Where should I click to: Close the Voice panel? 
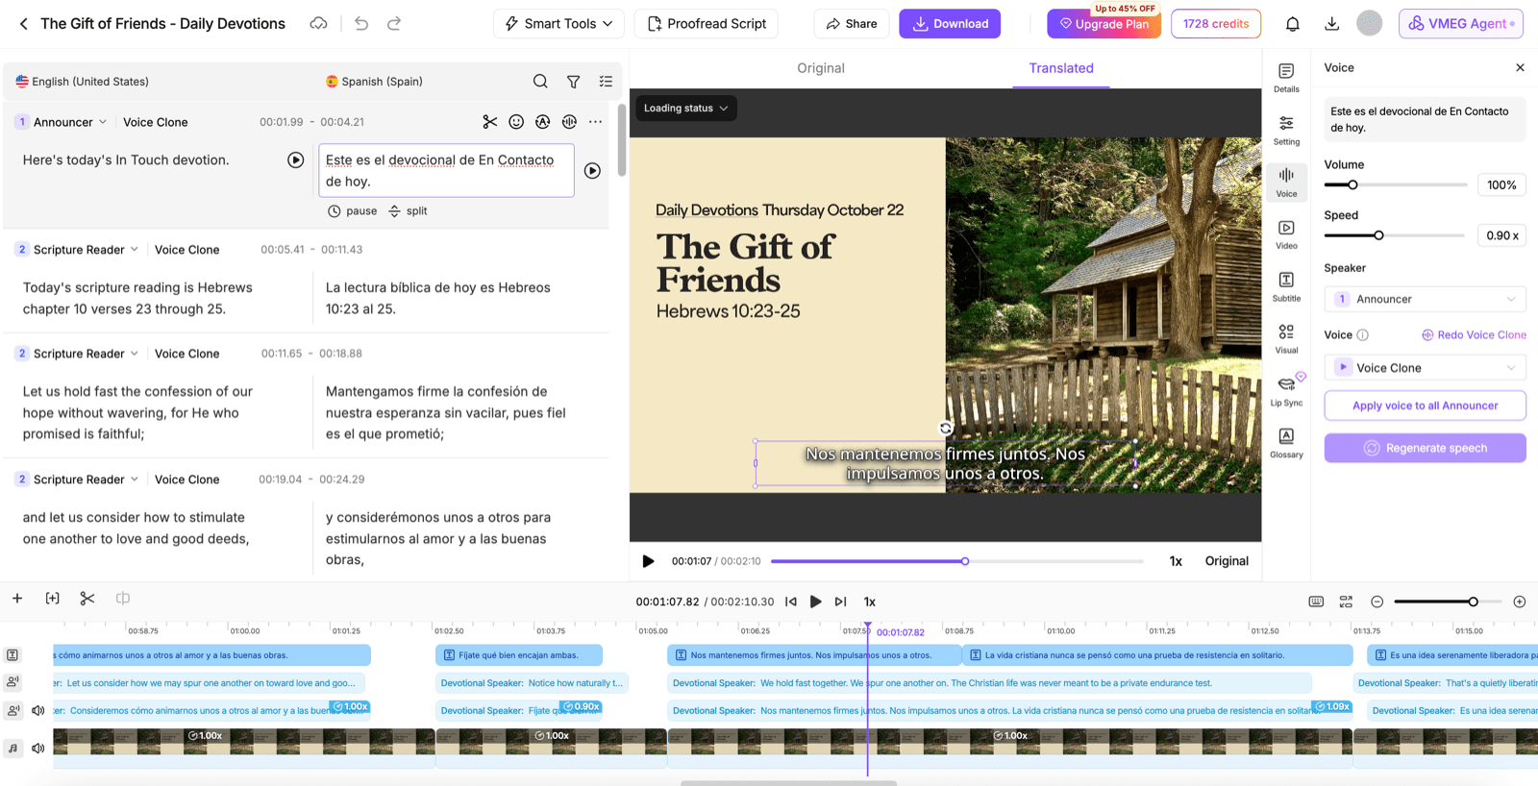(1520, 68)
